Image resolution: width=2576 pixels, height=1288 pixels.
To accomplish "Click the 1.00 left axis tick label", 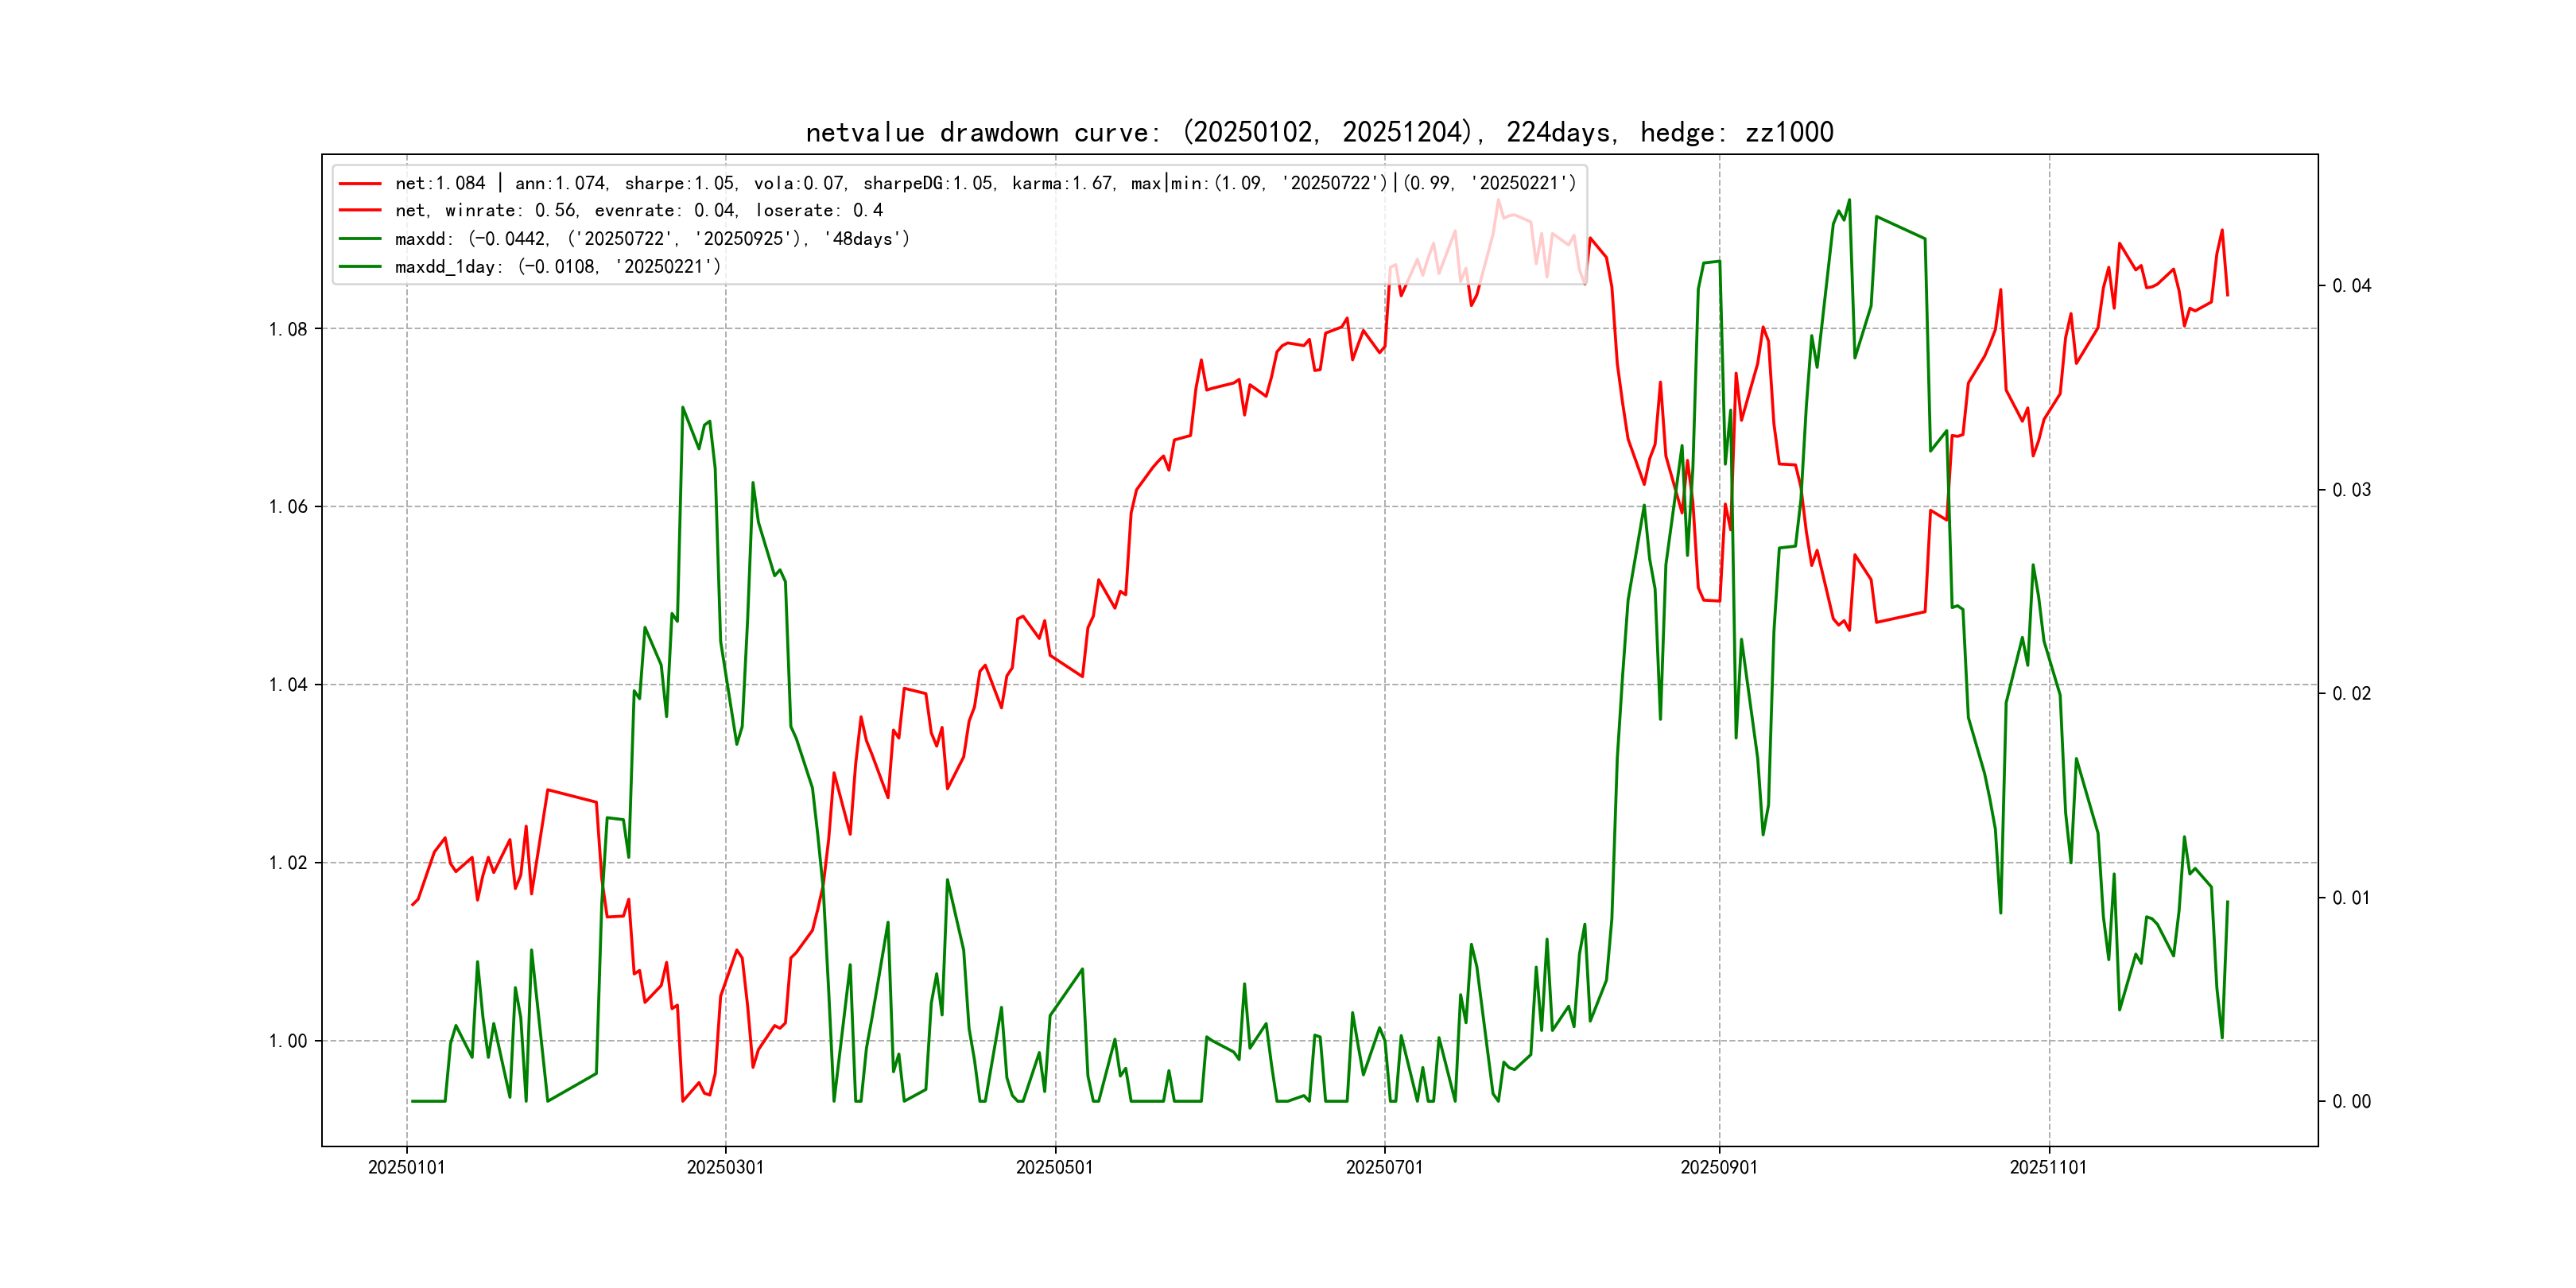I will [x=288, y=1041].
